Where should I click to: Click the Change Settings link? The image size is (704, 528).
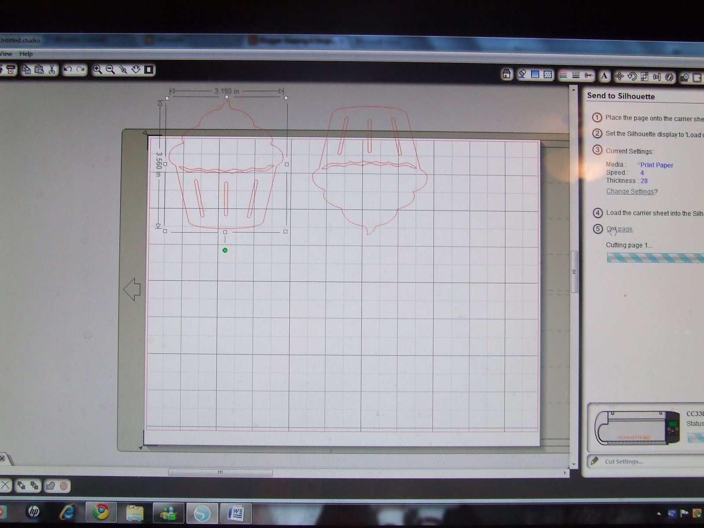(x=630, y=191)
